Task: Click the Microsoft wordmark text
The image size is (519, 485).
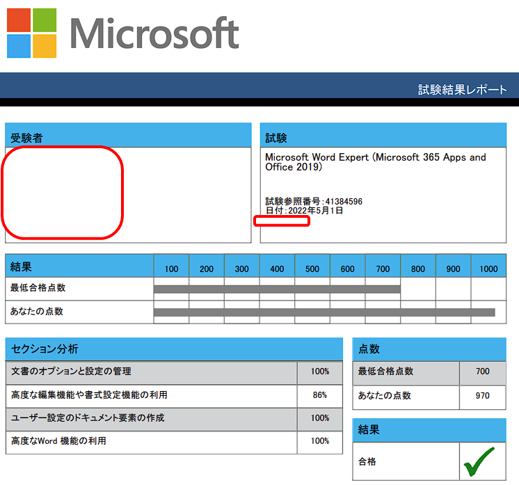Action: click(x=154, y=33)
